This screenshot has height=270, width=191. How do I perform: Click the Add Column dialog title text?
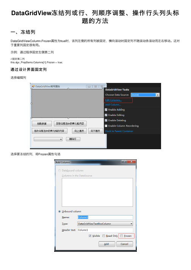click(63, 162)
